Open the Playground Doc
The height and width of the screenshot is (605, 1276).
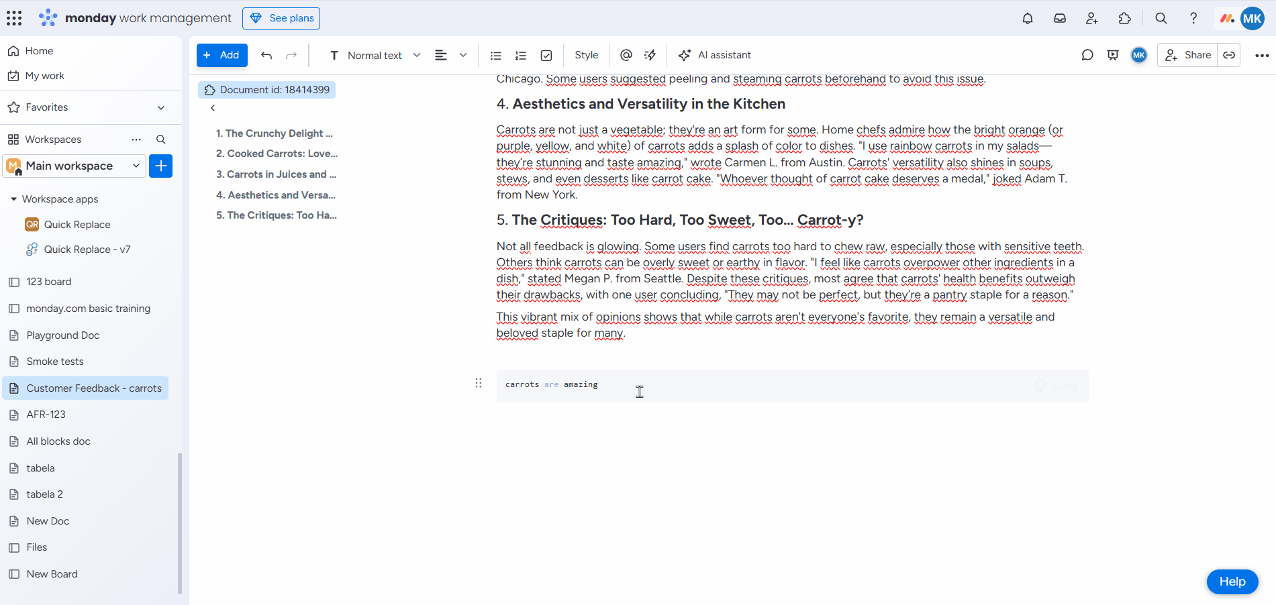[62, 335]
